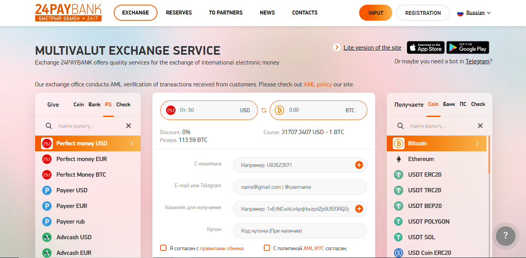The width and height of the screenshot is (526, 258).
Task: Open the App Store download badge
Action: [x=426, y=47]
